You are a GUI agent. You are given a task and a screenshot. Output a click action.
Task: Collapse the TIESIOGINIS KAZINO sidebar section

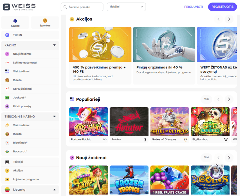click(54, 116)
